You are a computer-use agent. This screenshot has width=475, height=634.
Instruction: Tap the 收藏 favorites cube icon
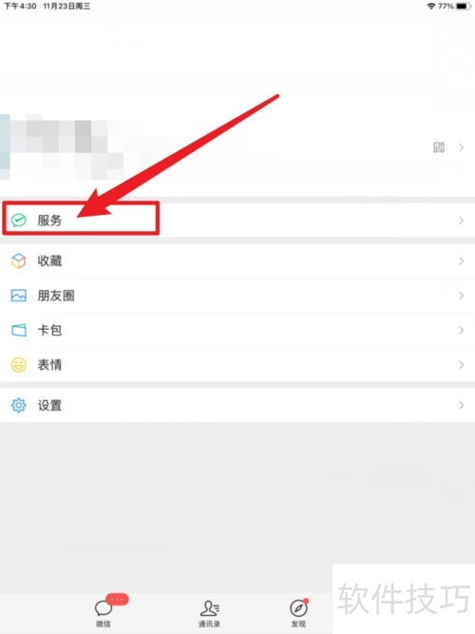point(19,260)
